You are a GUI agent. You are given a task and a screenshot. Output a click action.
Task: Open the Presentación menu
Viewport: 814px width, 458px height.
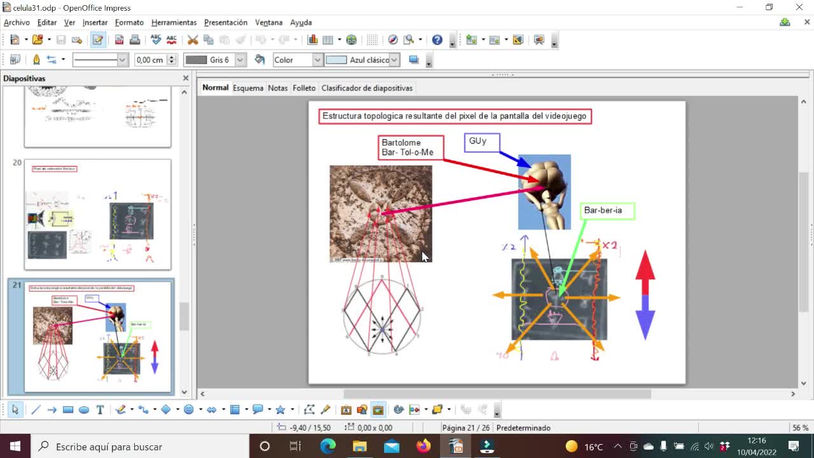[226, 22]
